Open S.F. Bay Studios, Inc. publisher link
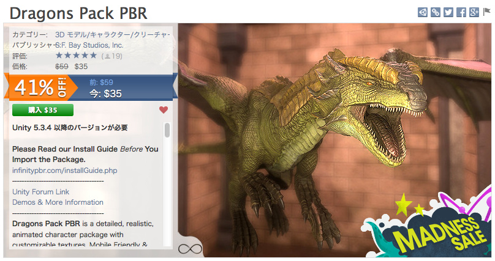 pyautogui.click(x=89, y=45)
